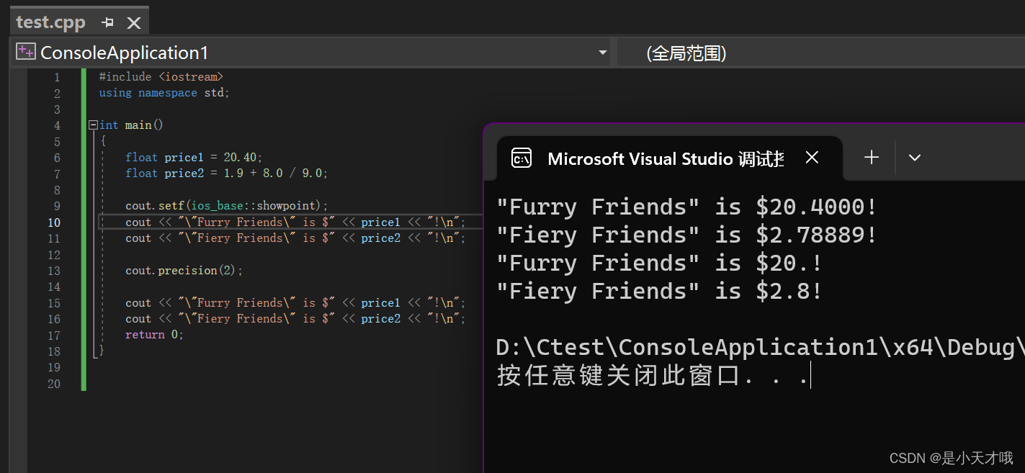Select the price1 variable on line 6
Viewport: 1025px width, 473px height.
pyautogui.click(x=184, y=157)
